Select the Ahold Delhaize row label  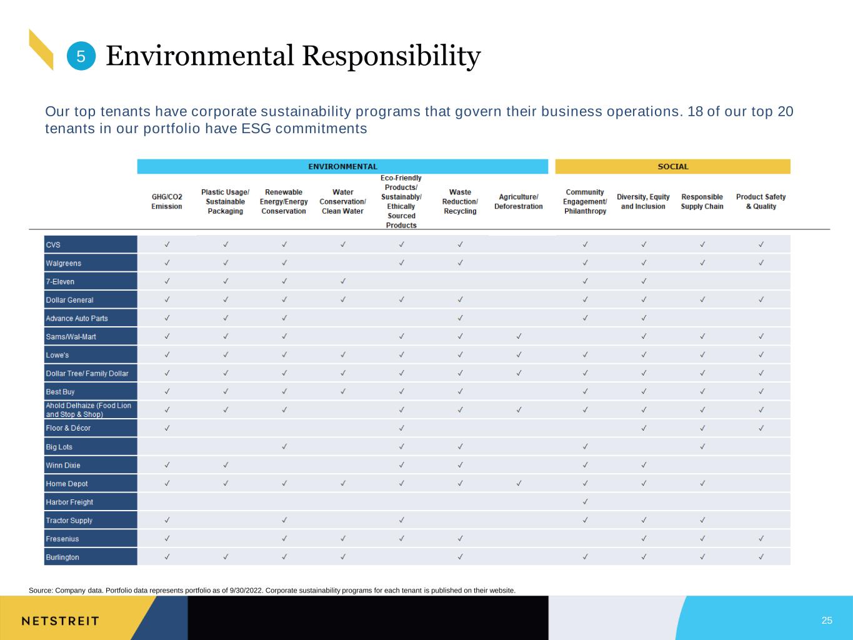pos(91,410)
